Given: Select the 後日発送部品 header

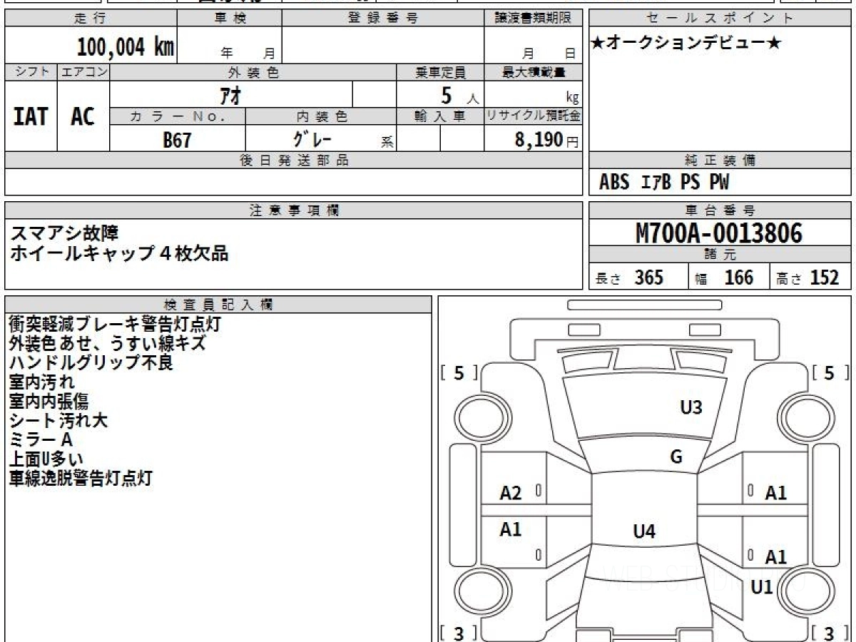Looking at the screenshot, I should click(x=293, y=160).
